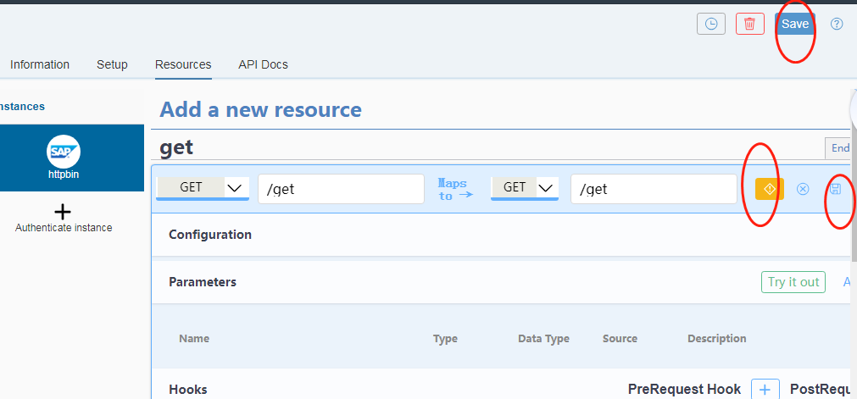Switch to the Setup tab

click(112, 64)
